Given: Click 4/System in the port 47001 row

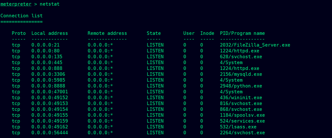Looking at the screenshot, I should pyautogui.click(x=231, y=92).
